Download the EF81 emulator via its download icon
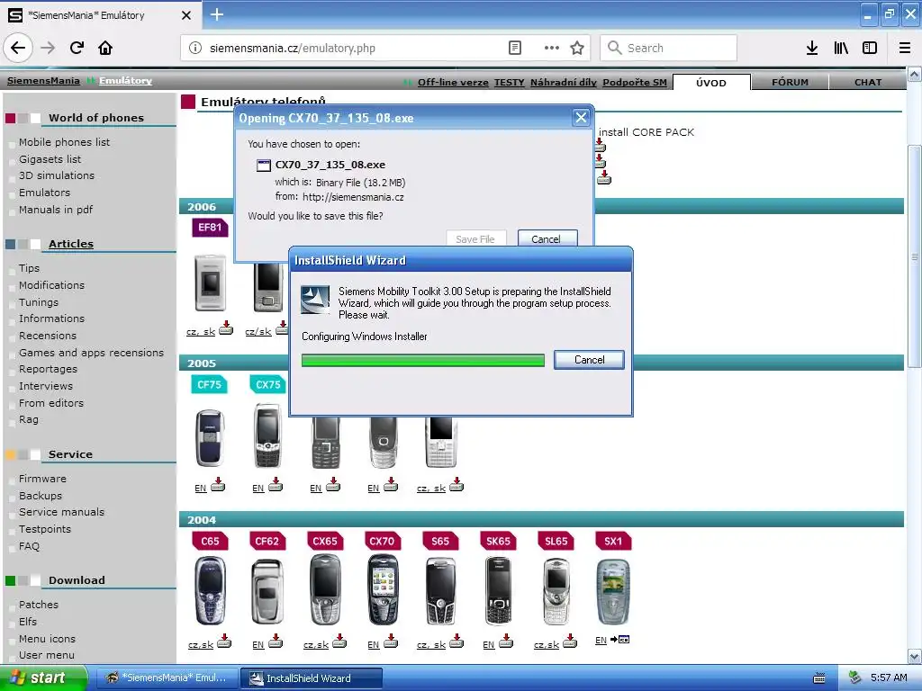Screen dimensions: 922x691 pos(226,328)
